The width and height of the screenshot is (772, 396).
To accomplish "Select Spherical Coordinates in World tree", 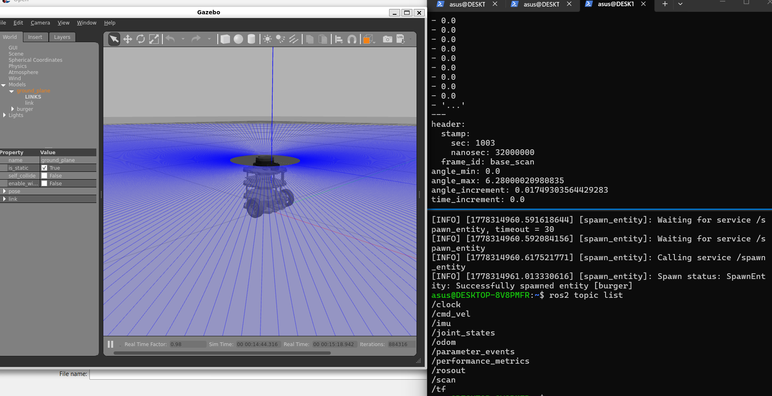I will (x=36, y=60).
